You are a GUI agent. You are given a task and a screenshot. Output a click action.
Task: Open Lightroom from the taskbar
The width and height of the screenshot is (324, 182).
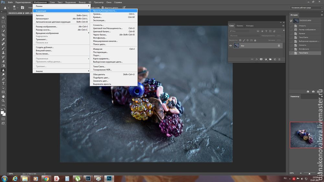pos(88,178)
